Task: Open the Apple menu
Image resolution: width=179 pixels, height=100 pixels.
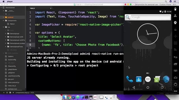Action: pos(4,1)
